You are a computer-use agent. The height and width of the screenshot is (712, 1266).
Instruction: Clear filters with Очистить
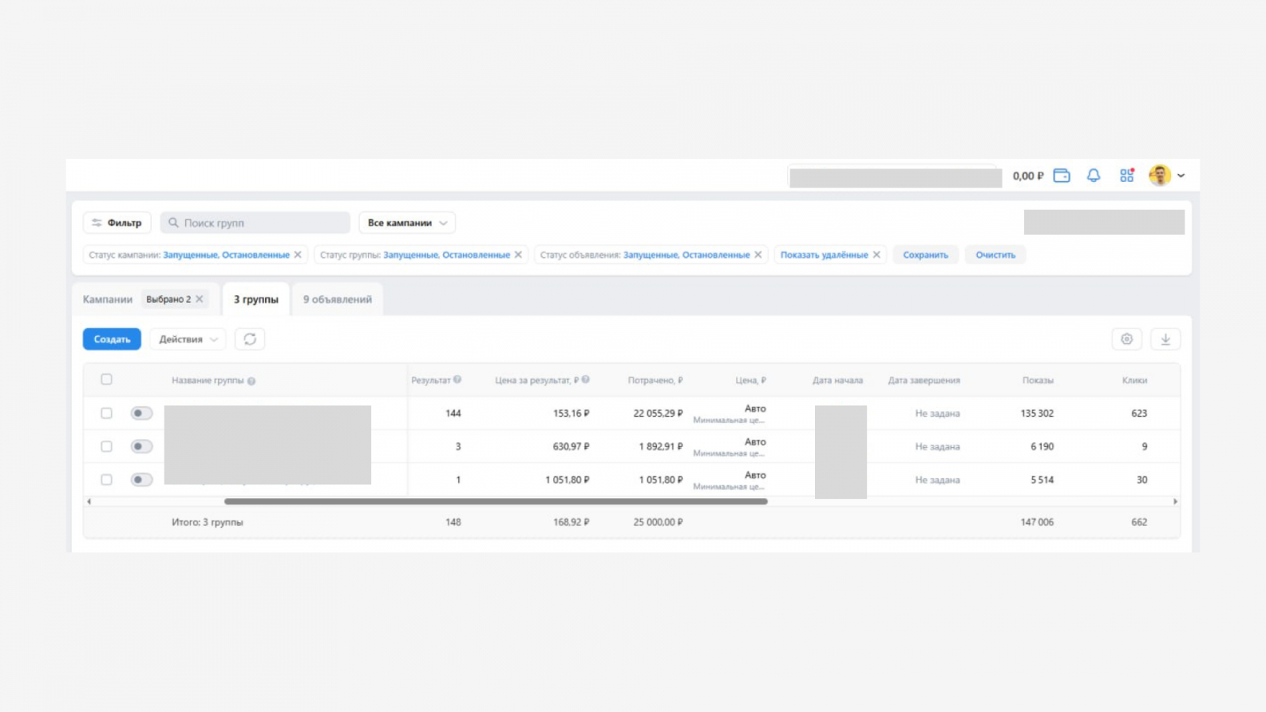click(995, 255)
